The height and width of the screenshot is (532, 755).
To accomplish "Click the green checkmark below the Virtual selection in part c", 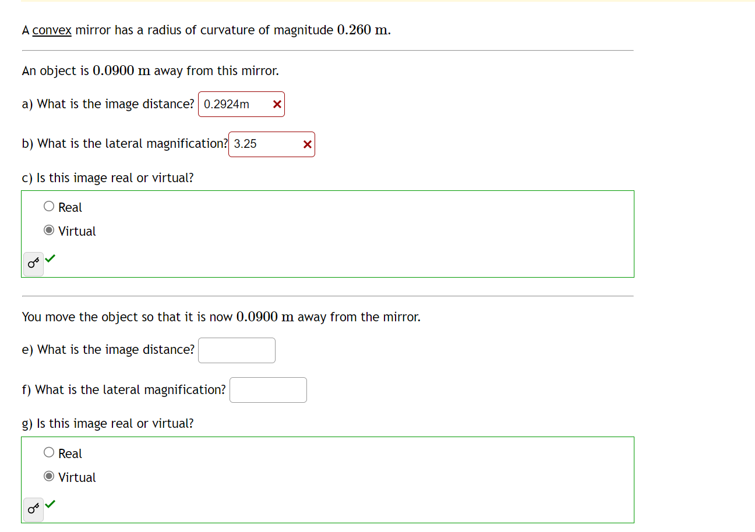I will point(50,258).
